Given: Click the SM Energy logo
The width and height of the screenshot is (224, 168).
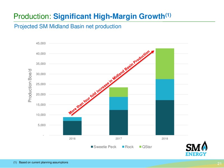Looking at the screenshot, I should pyautogui.click(x=197, y=148).
